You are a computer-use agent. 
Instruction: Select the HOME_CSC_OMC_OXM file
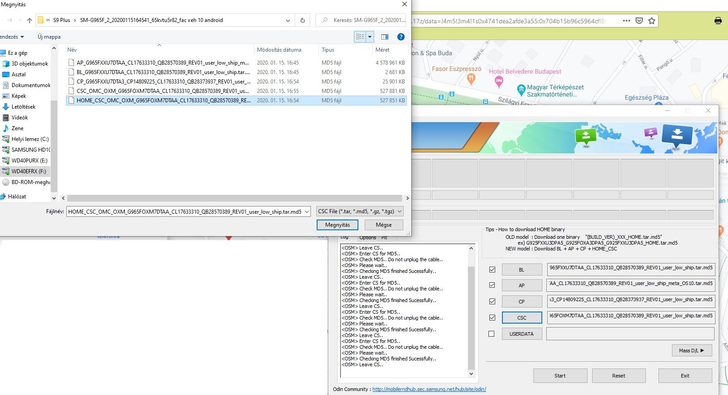[236, 101]
